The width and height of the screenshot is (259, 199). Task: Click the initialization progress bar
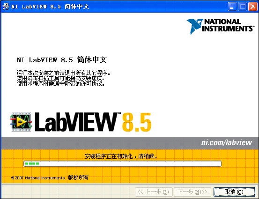122,164
